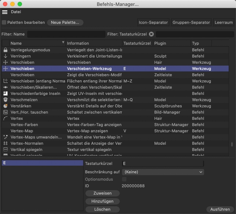Open the hamburger menu beside Datei
Screen dimensions: 236x214
tap(5, 12)
